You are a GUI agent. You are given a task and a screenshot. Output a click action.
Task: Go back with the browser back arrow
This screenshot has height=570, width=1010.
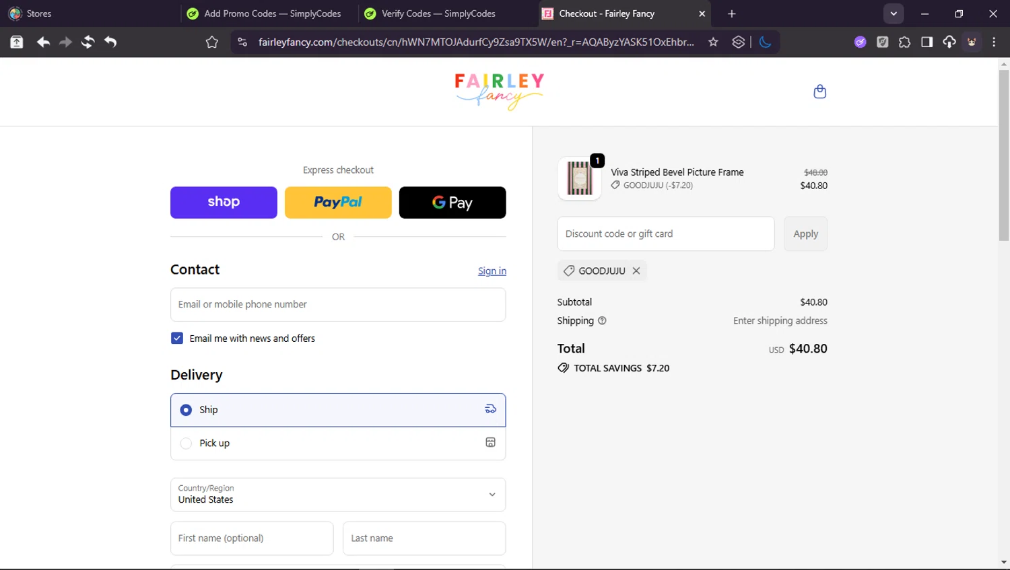click(x=43, y=42)
